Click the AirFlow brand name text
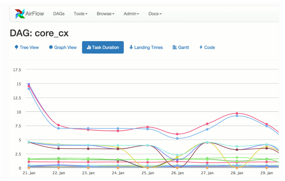Viewport: 285px width, 181px height. click(35, 14)
